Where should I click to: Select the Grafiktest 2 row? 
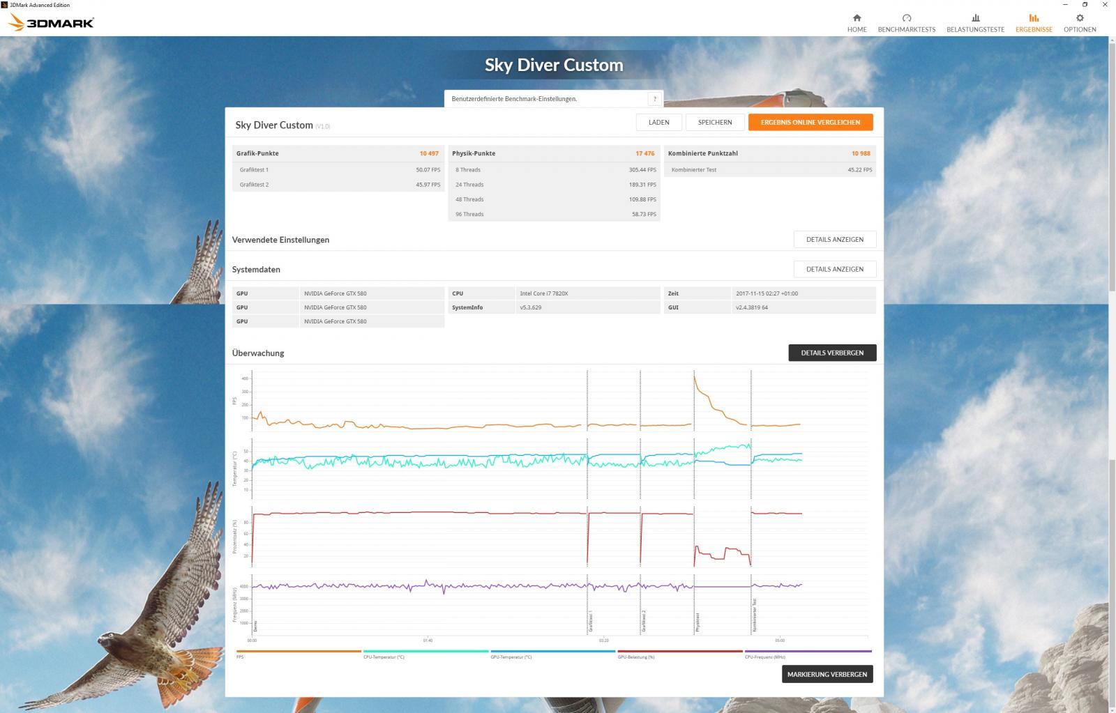(x=338, y=185)
